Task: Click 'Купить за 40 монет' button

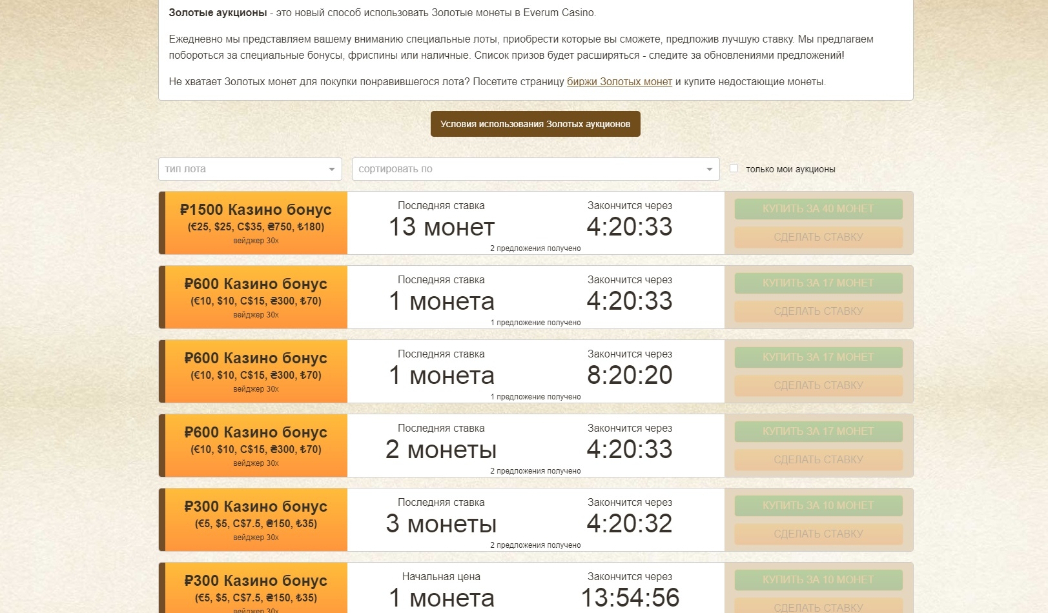Action: [818, 209]
